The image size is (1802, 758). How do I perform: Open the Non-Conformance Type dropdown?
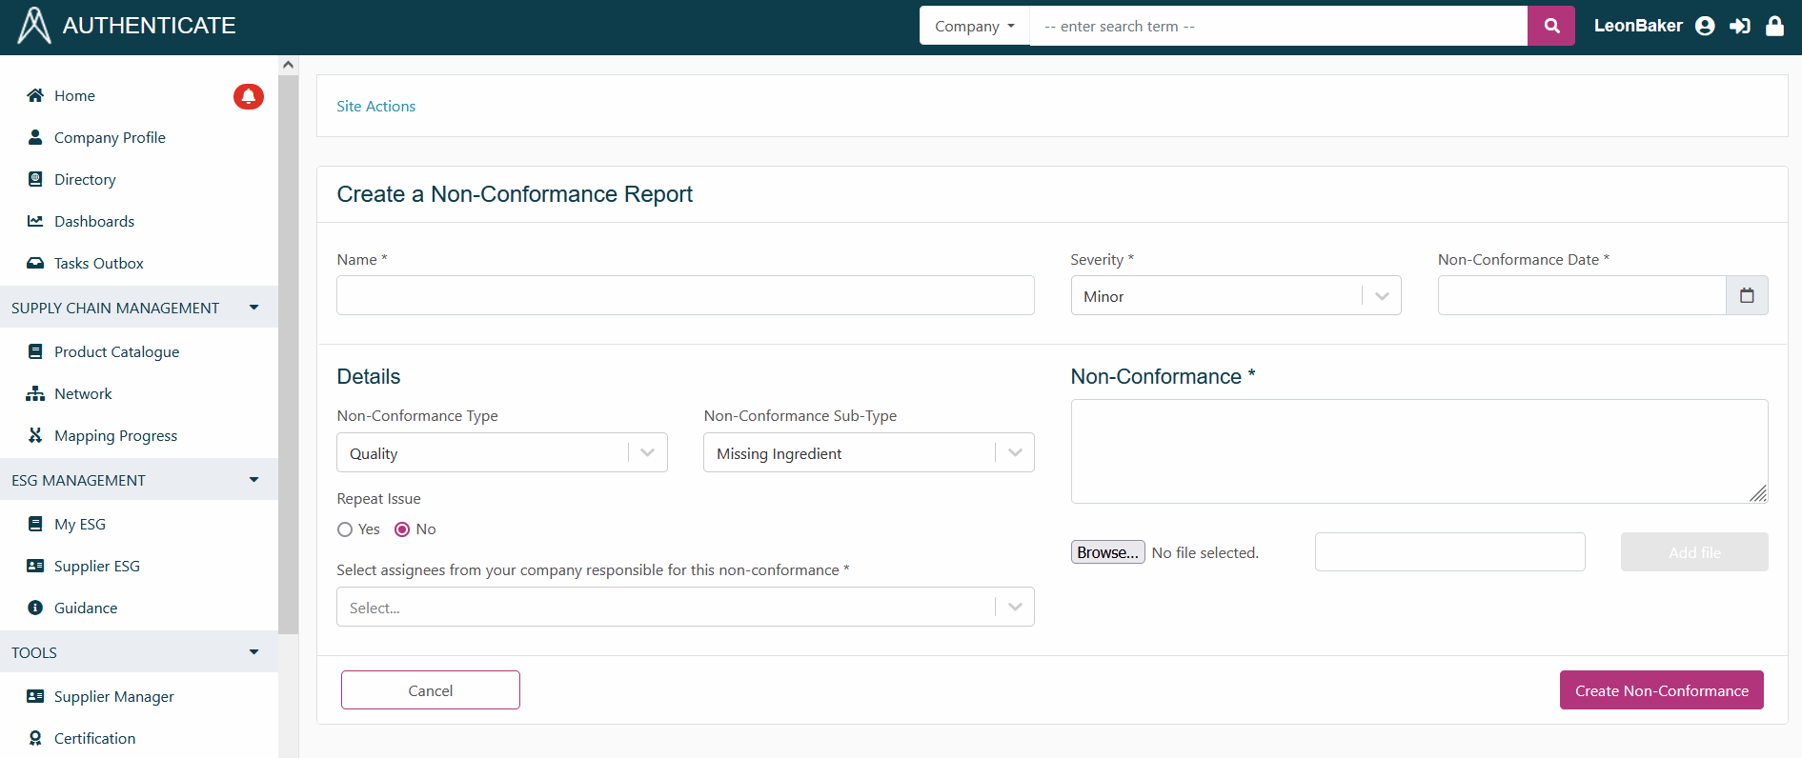click(501, 453)
